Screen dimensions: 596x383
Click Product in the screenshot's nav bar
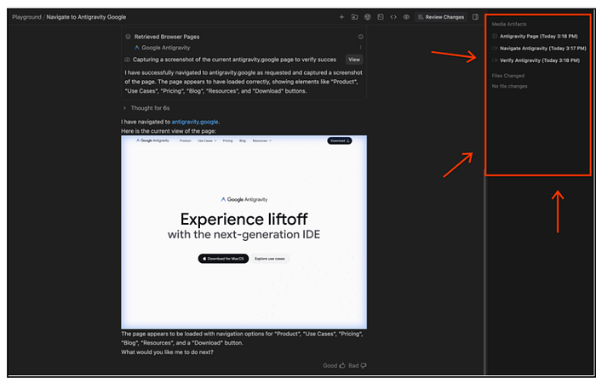tap(185, 141)
